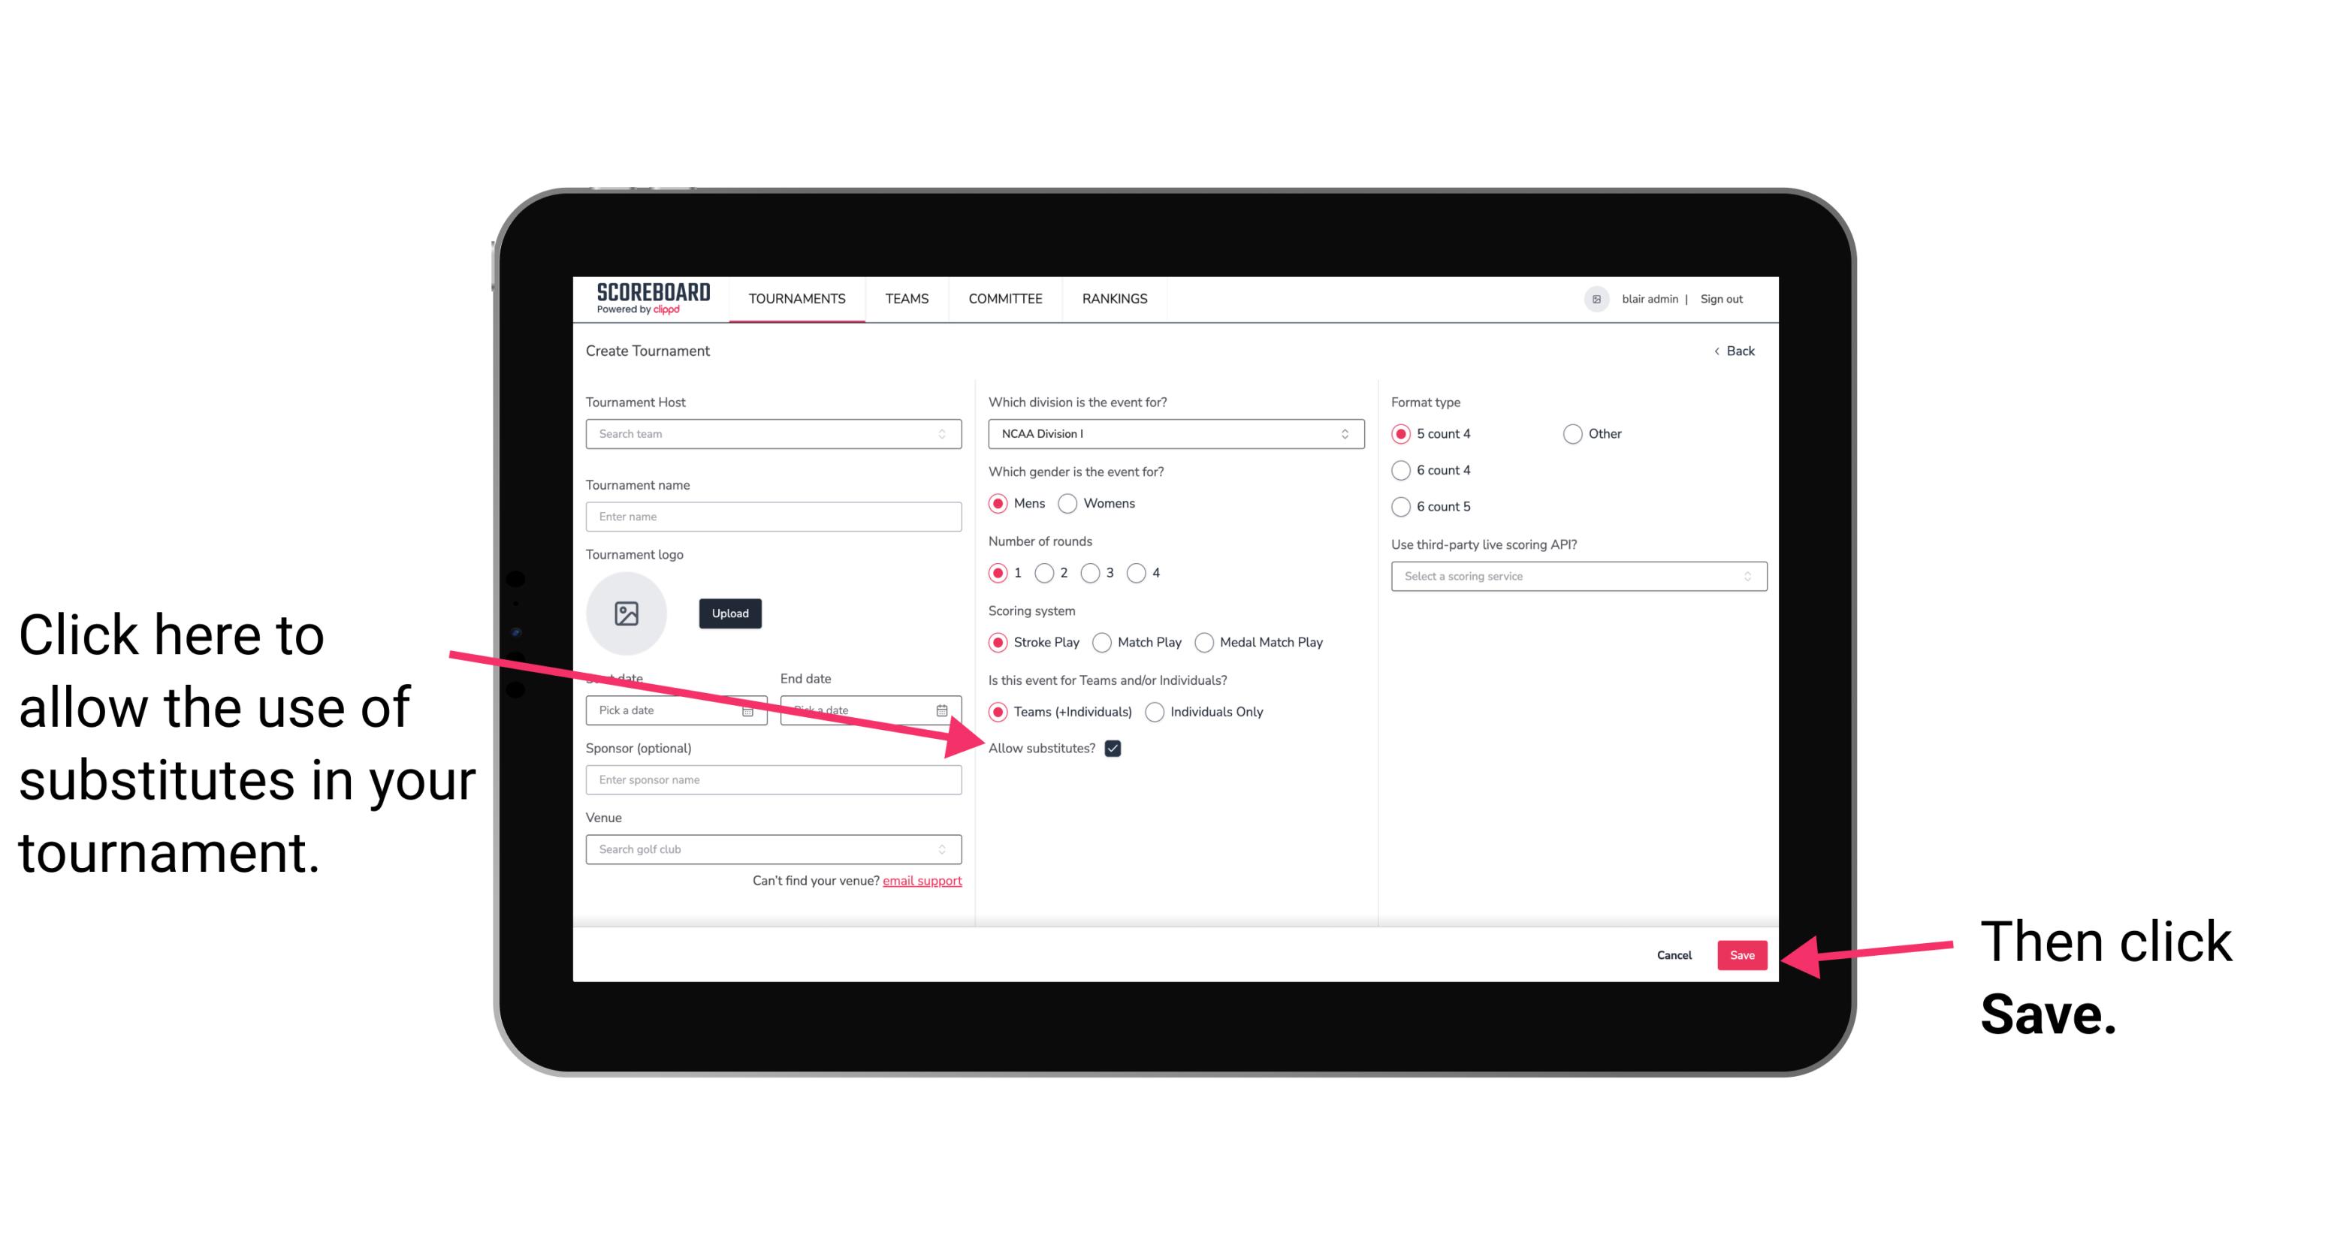
Task: Switch to the RANKINGS tab
Action: point(1114,298)
